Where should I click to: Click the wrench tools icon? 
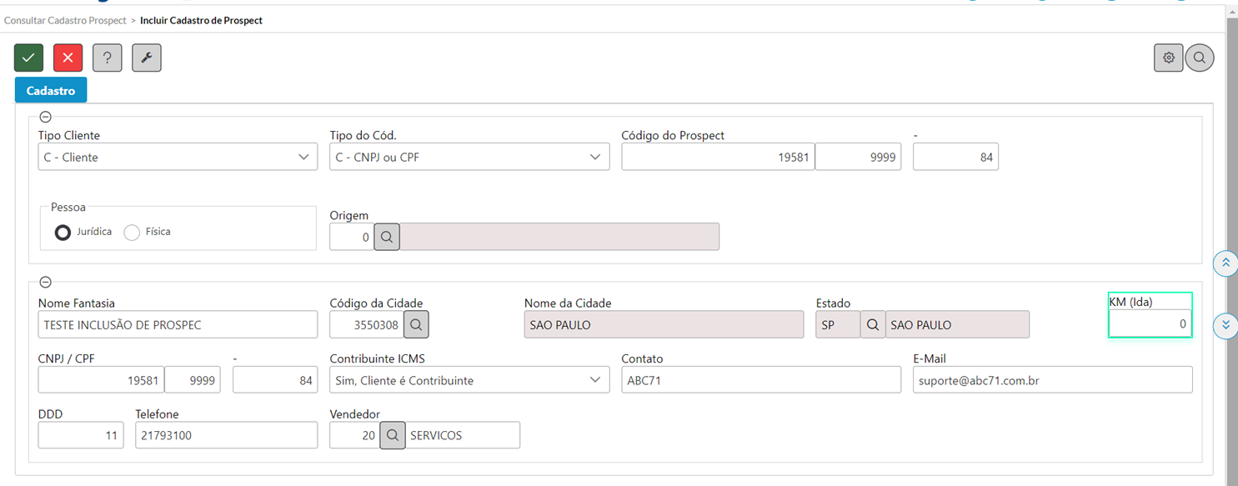click(146, 58)
